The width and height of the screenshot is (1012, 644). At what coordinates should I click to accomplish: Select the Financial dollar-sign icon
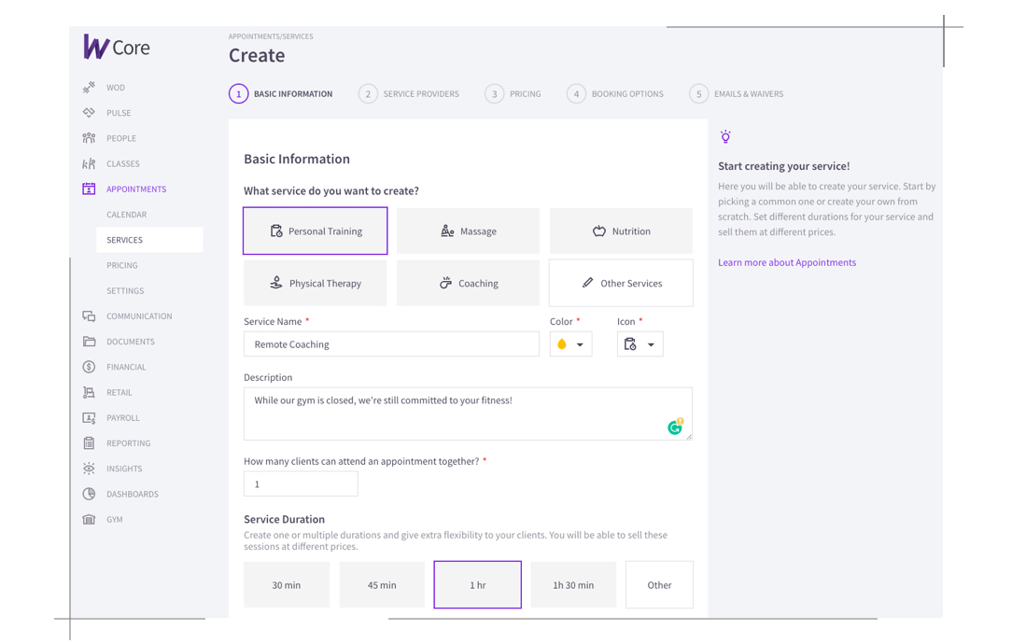89,367
